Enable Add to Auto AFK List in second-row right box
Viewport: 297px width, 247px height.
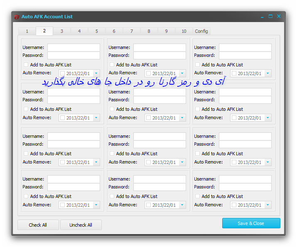pyautogui.click(x=197, y=109)
